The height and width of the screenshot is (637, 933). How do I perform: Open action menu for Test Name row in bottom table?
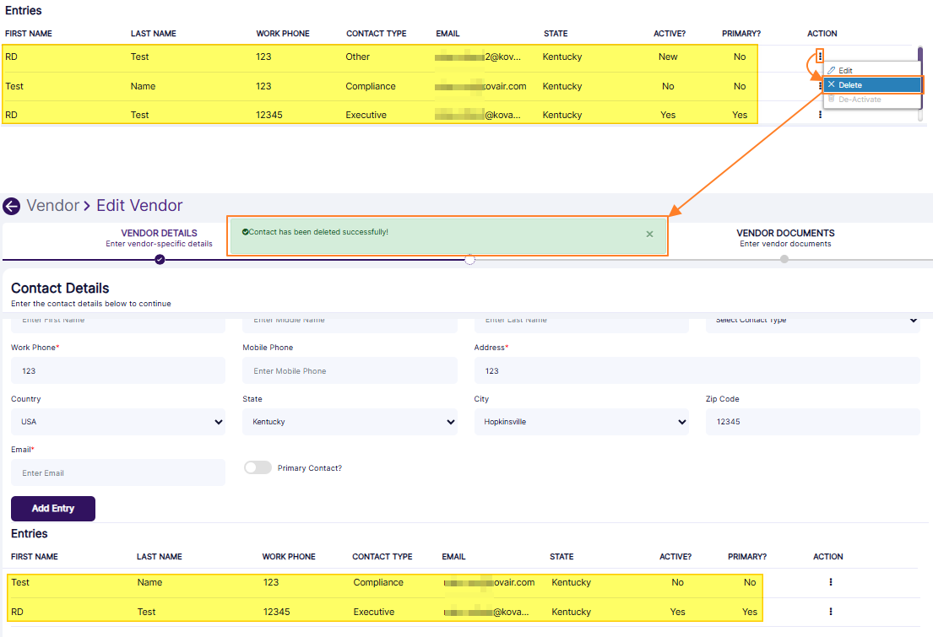point(831,582)
